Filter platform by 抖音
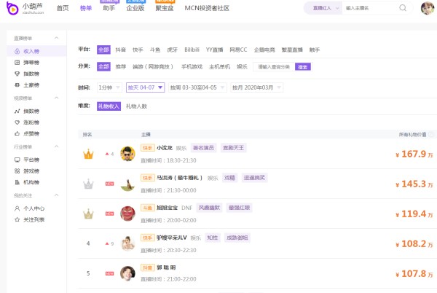 [120, 50]
